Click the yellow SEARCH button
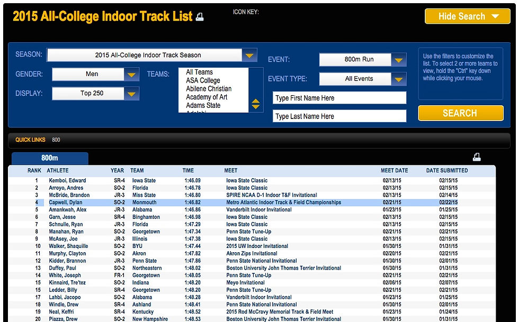Viewport: 519px width, 322px height. pyautogui.click(x=461, y=113)
